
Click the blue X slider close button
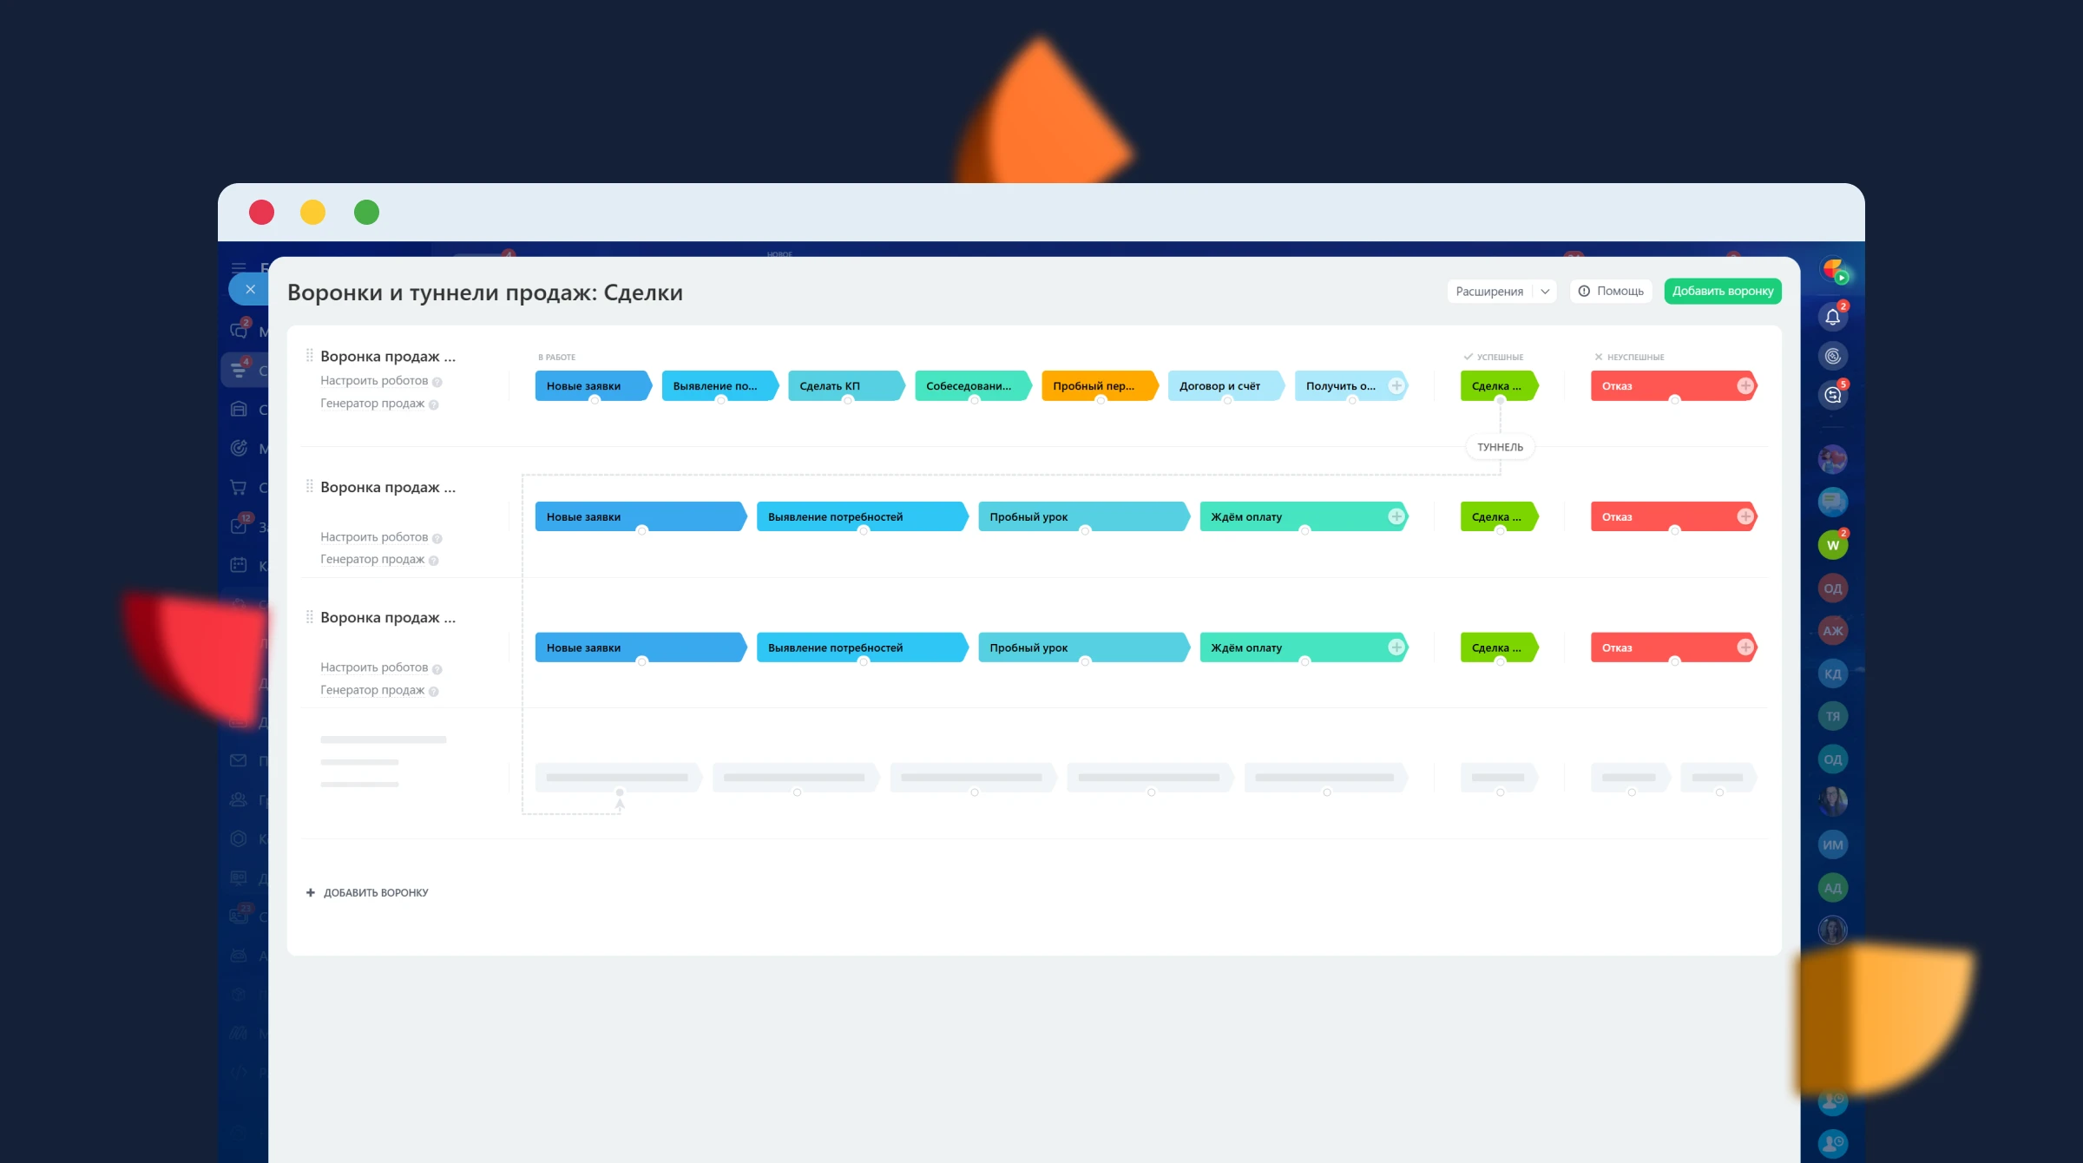[x=250, y=289]
